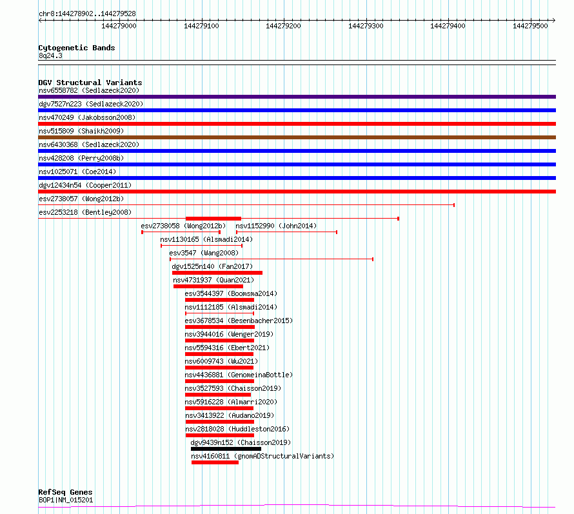Viewport: 574px width, 514px height.
Task: Click nsv4436881 (GenomeinaBottle) label
Action: coord(239,375)
